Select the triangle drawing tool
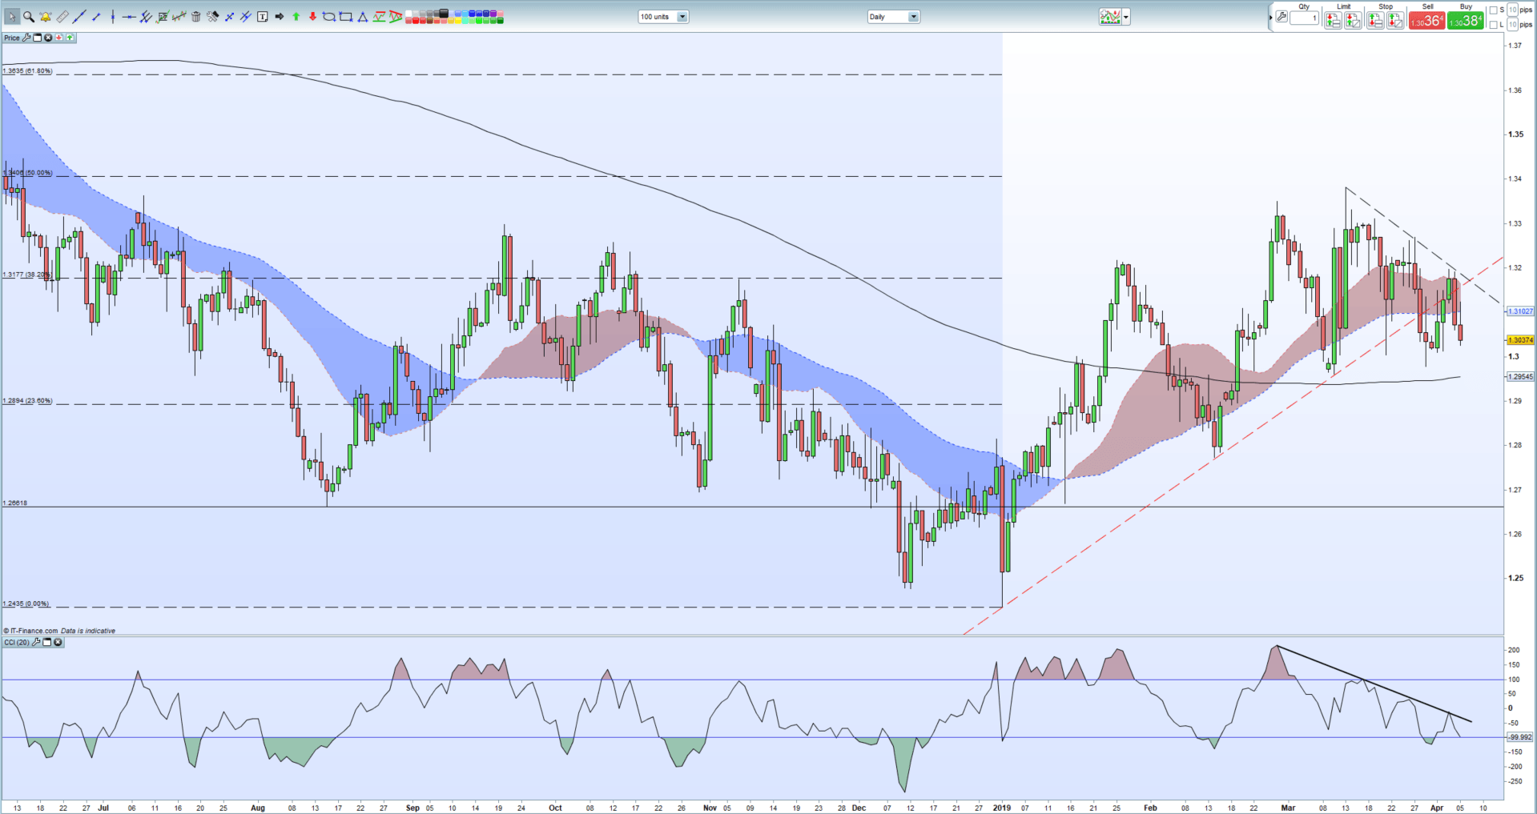 pos(363,17)
